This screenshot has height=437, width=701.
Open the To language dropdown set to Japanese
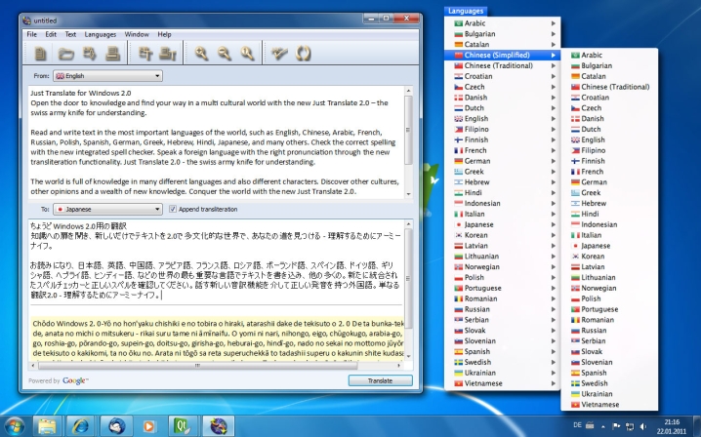[x=109, y=209]
